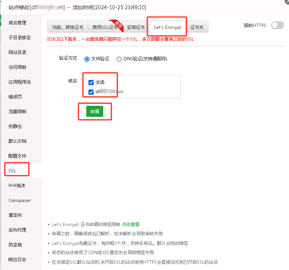This screenshot has height=270, width=289.
Task: Open the 证书夹 tab
Action: (x=197, y=27)
